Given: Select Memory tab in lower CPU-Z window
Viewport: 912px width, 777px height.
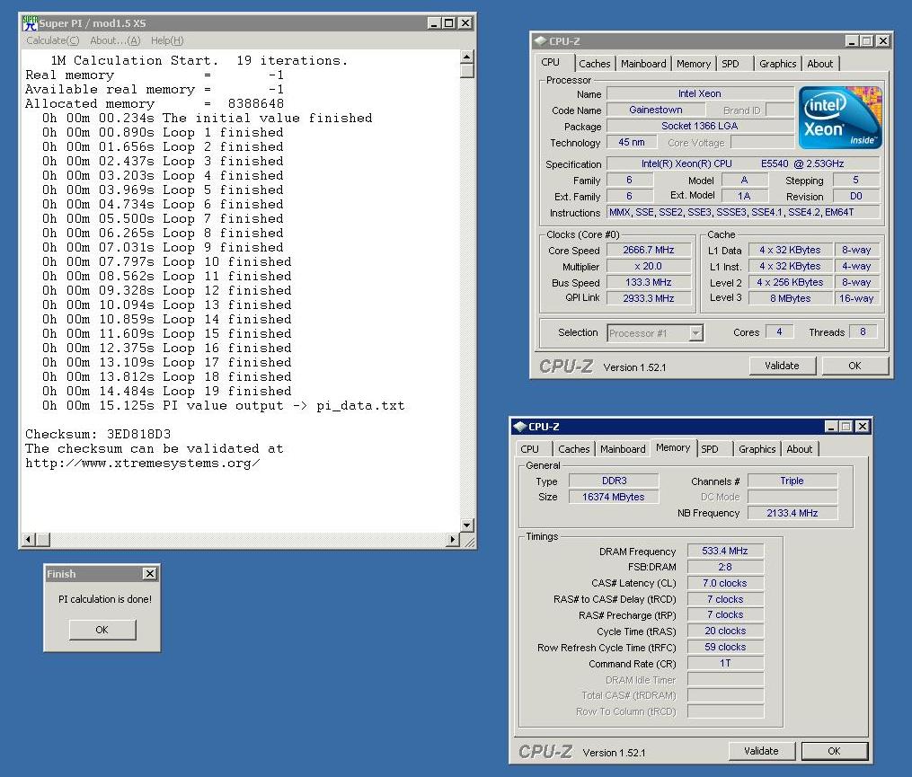Looking at the screenshot, I should pyautogui.click(x=673, y=447).
